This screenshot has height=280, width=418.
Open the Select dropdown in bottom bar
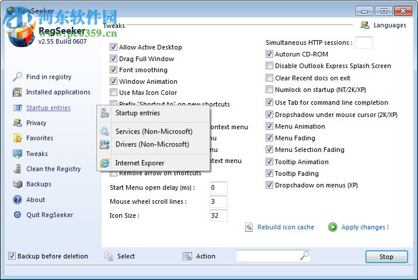tap(120, 256)
